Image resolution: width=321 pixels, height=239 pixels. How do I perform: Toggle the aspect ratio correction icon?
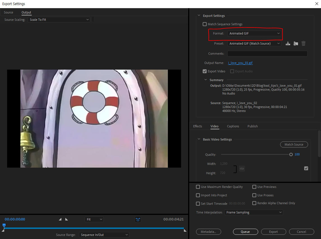click(x=138, y=219)
